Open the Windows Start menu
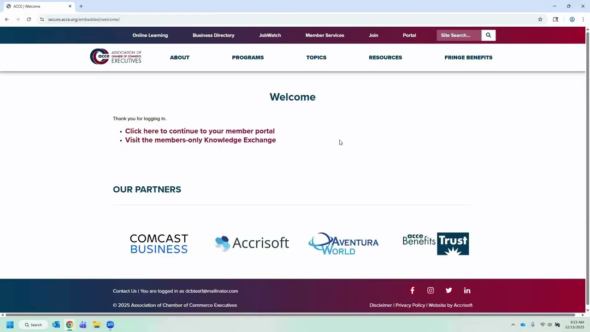This screenshot has height=332, width=590. click(10, 325)
